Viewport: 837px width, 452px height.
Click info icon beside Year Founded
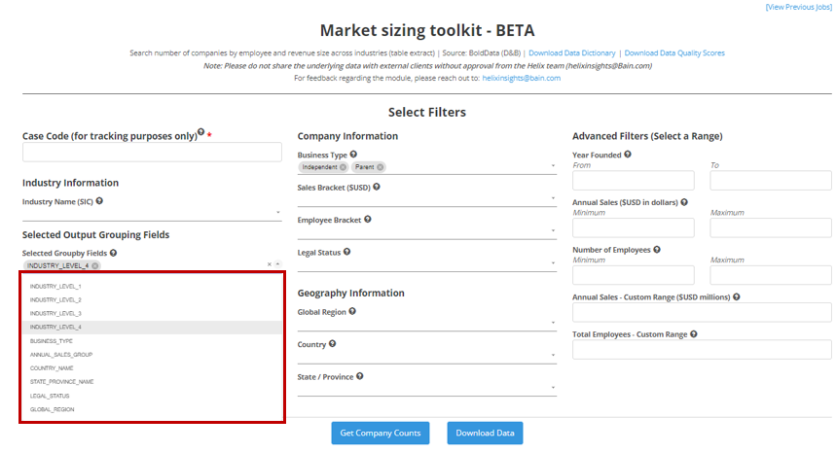click(628, 154)
